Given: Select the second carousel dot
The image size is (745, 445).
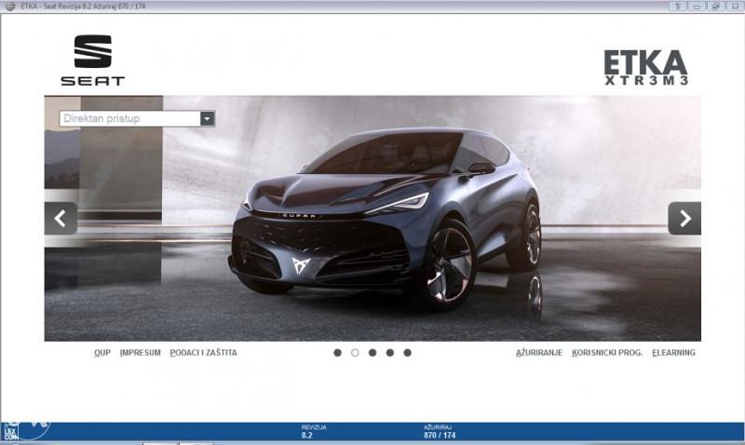Looking at the screenshot, I should (x=355, y=353).
